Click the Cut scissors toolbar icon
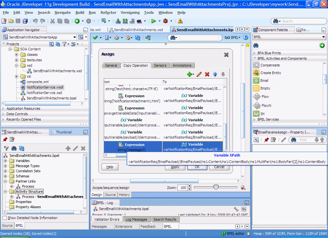This screenshot has height=238, width=328. pos(53,21)
